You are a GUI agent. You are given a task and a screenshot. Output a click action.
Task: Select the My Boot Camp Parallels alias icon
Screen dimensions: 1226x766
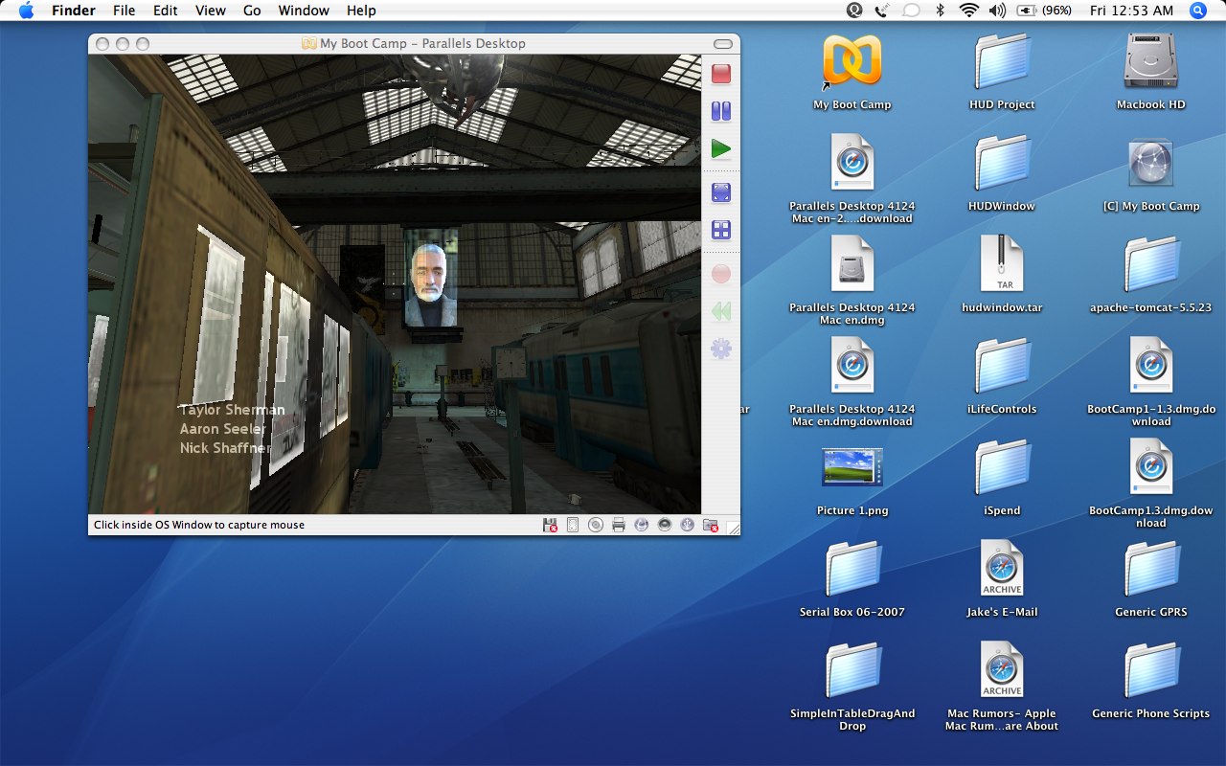(851, 63)
